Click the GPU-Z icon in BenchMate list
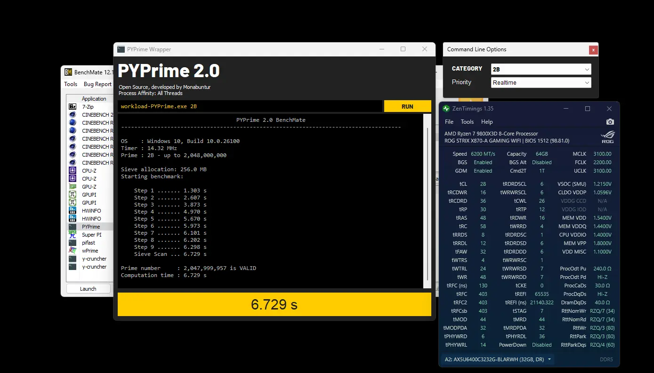Image resolution: width=654 pixels, height=373 pixels. pyautogui.click(x=73, y=187)
